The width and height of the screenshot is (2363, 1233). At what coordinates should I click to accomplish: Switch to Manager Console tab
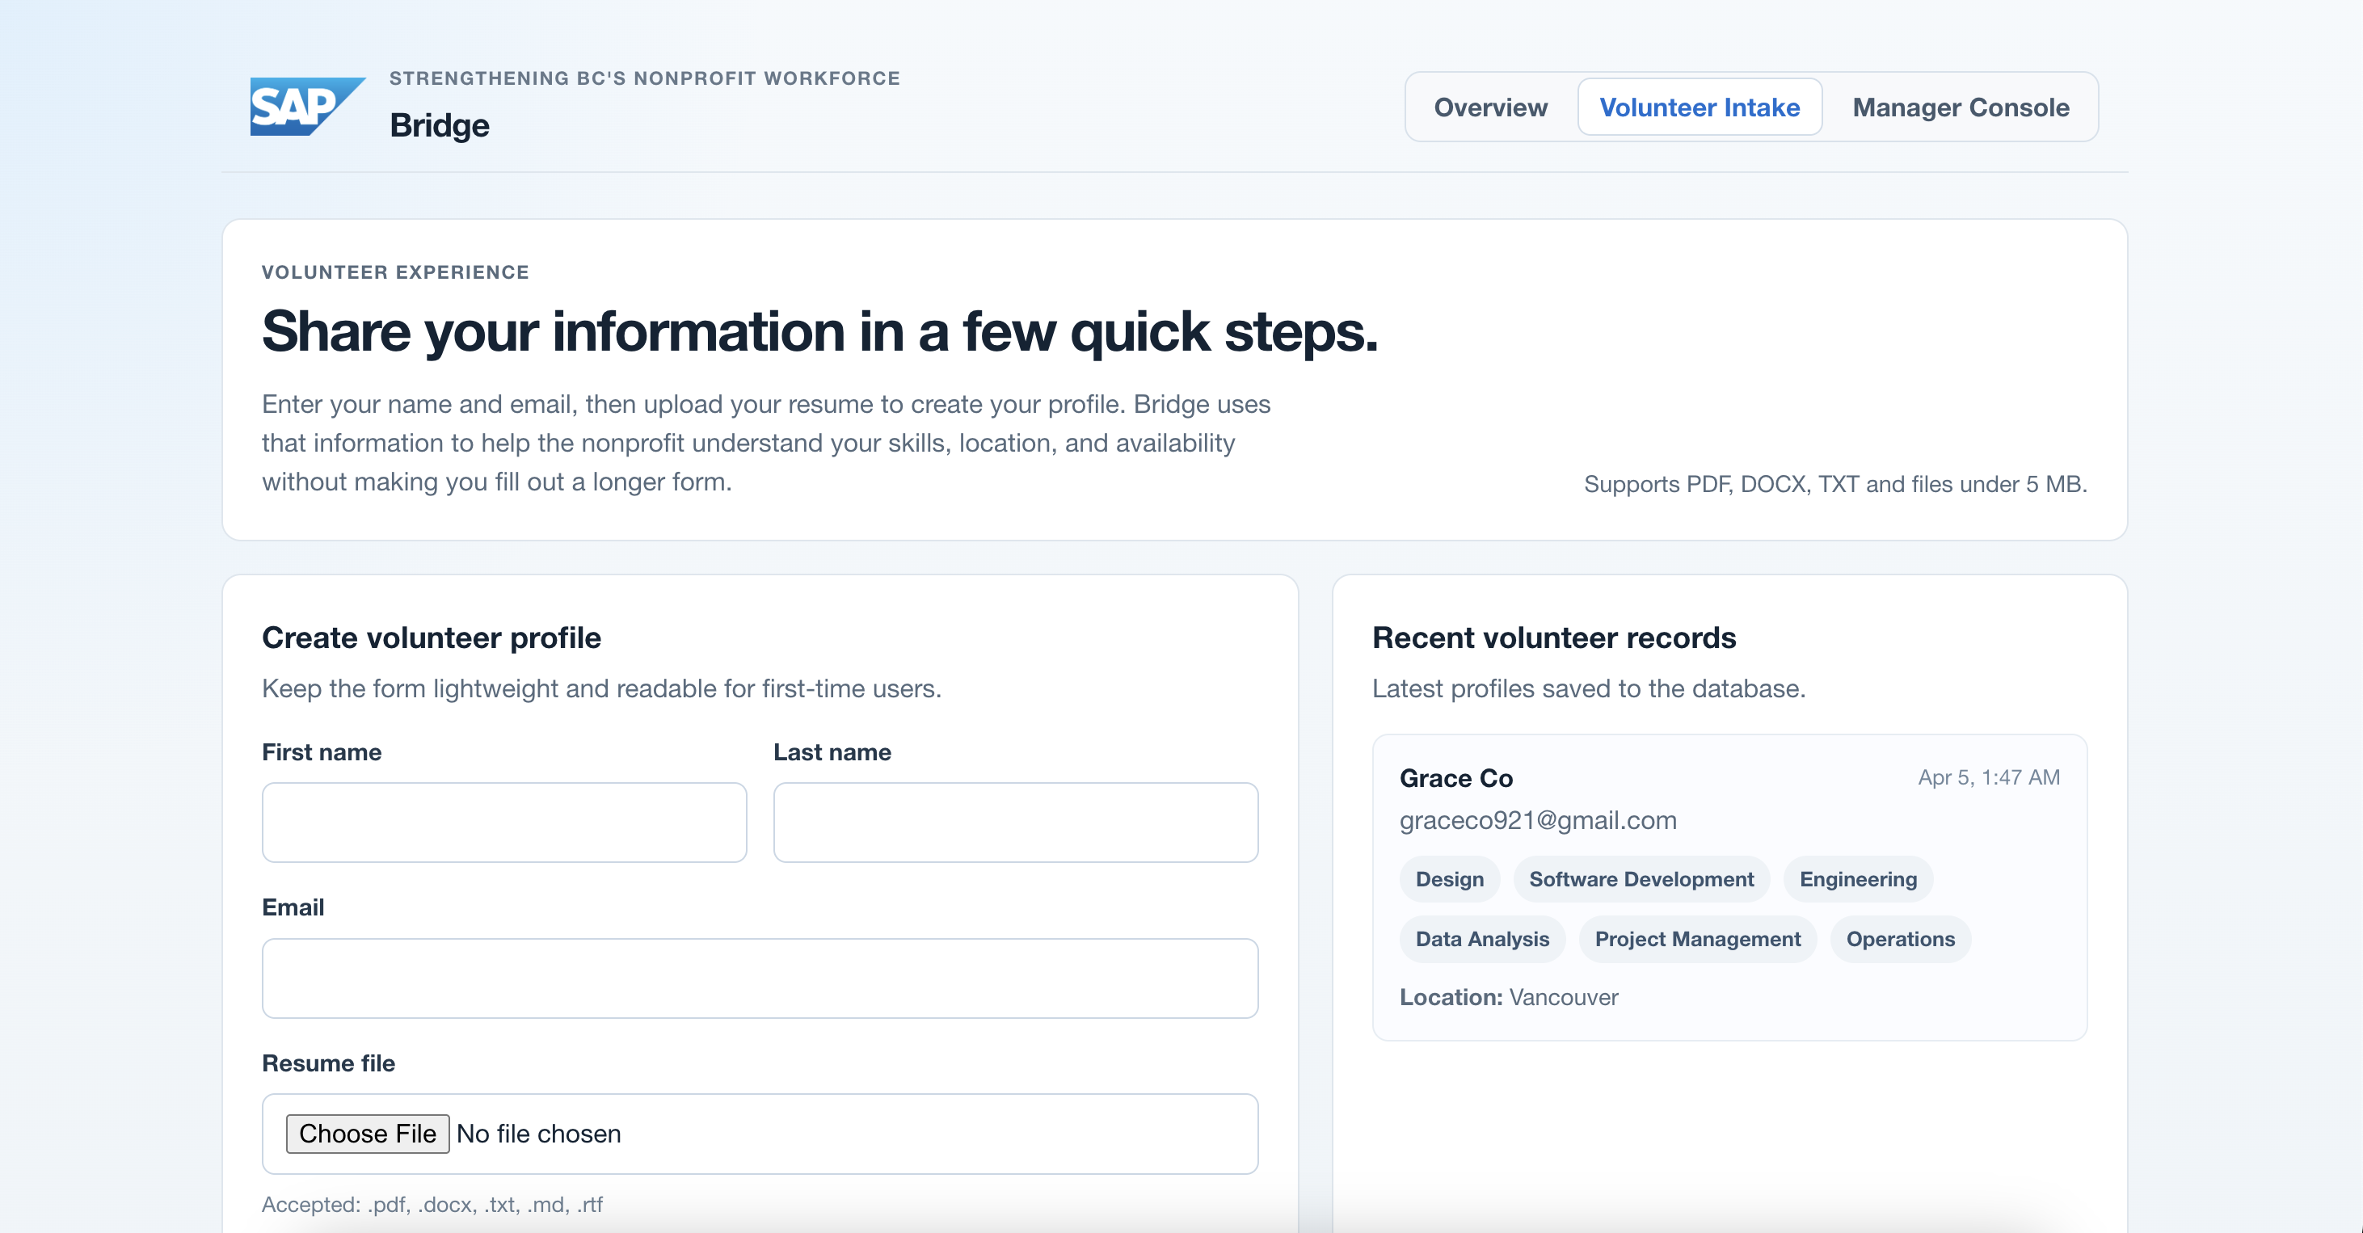click(1960, 107)
